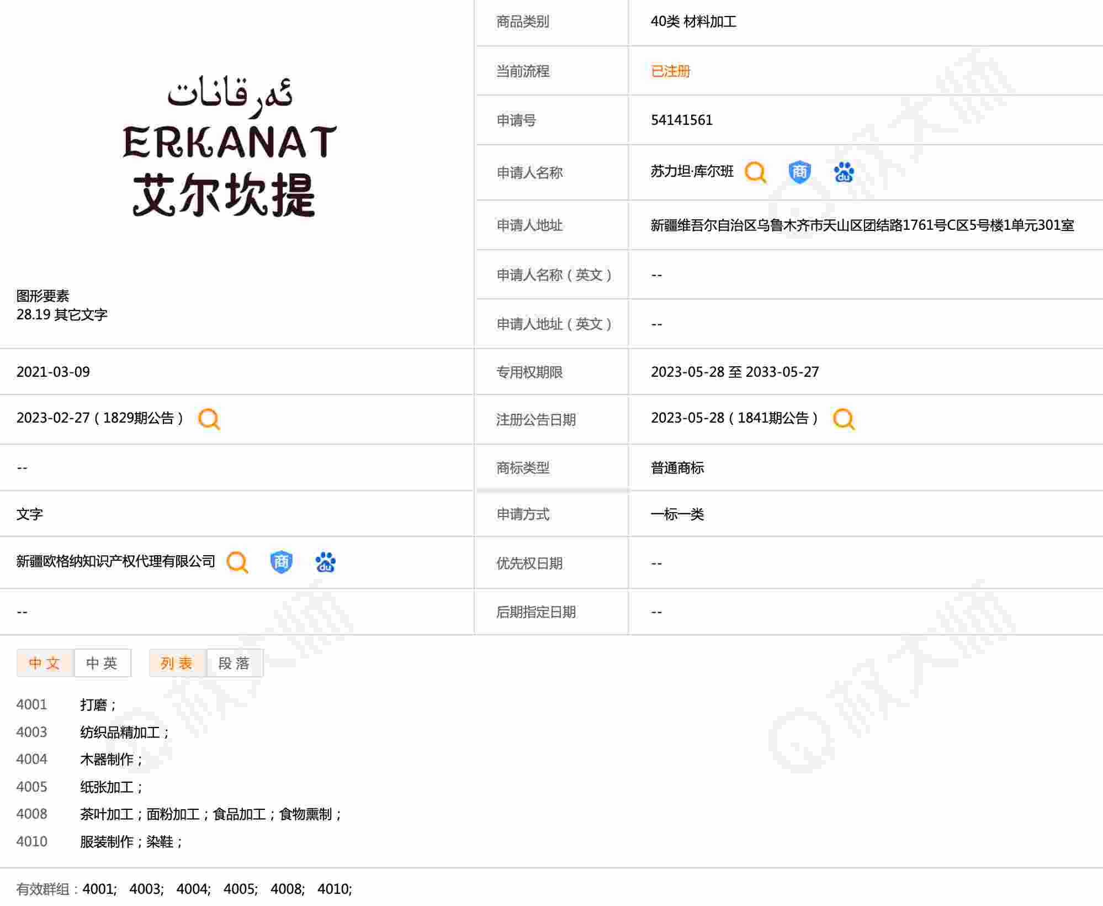Open search icon next to 1841期公告
Screen dimensions: 1103x906
pyautogui.click(x=844, y=419)
